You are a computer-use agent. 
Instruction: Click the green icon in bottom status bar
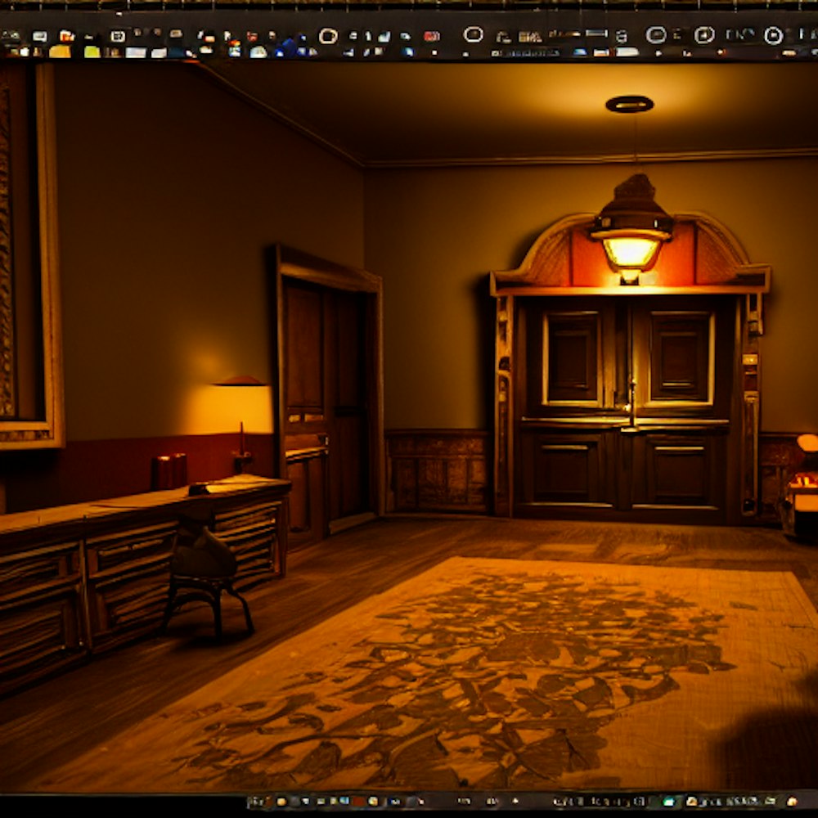point(668,802)
